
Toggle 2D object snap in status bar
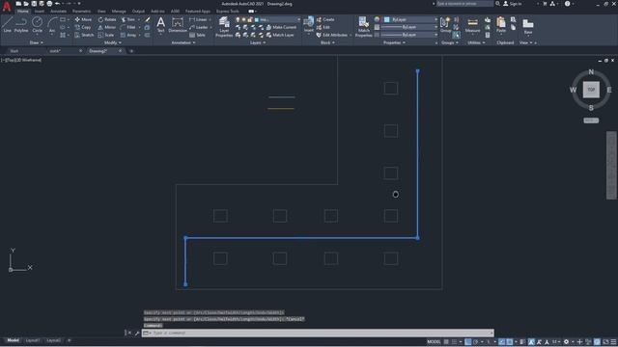pos(510,342)
